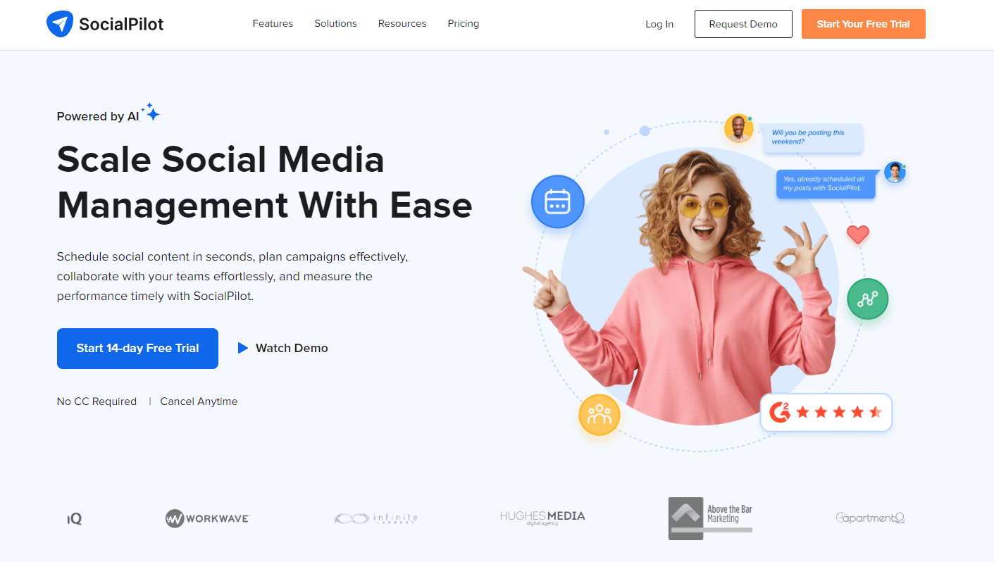Click the 'Powered by AI' label

[98, 117]
